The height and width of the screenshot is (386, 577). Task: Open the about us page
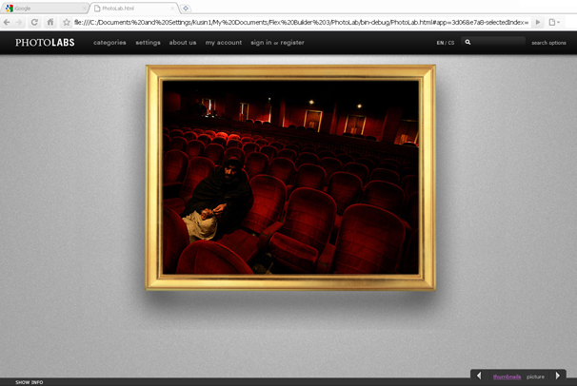click(x=183, y=43)
